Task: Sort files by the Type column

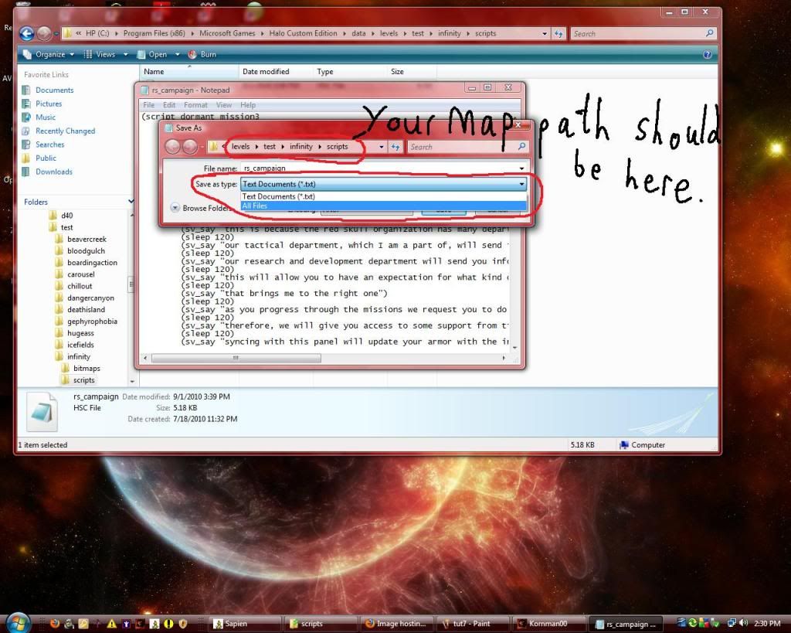Action: (x=350, y=72)
